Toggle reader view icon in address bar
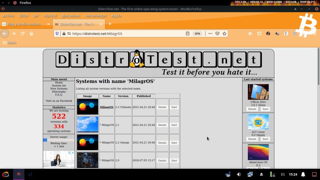This screenshot has width=320, height=180. coord(187,33)
